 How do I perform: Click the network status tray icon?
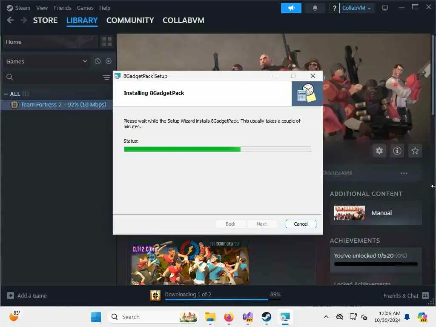pyautogui.click(x=353, y=317)
